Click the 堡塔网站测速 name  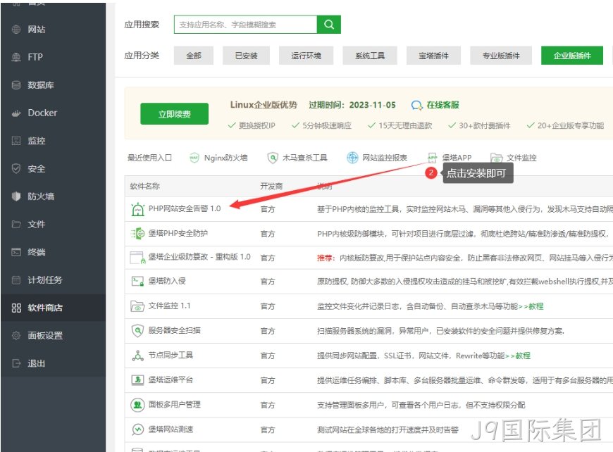[171, 429]
